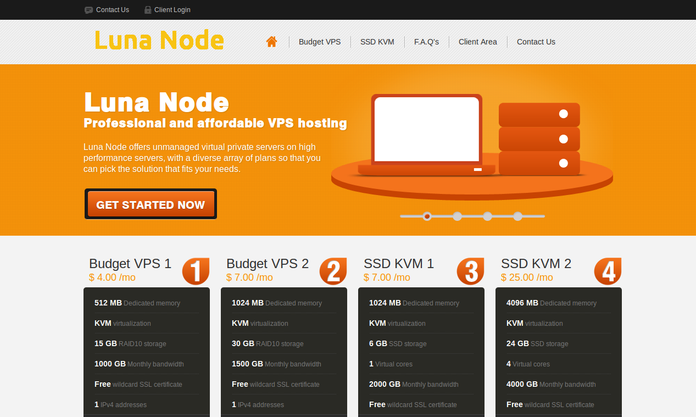Screen dimensions: 696x417
Task: Click the laptop and server banner illustration
Action: coord(472,147)
